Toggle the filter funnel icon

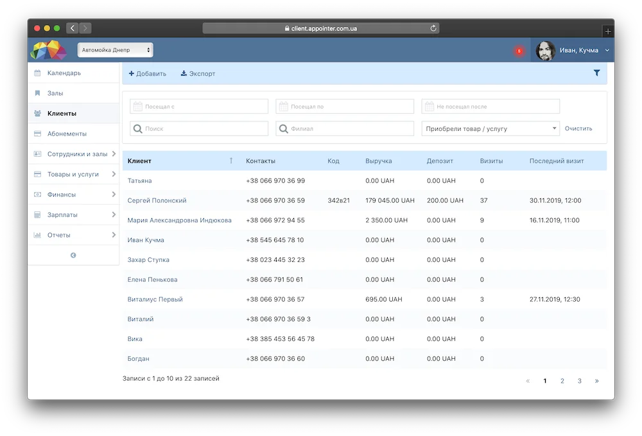(597, 73)
